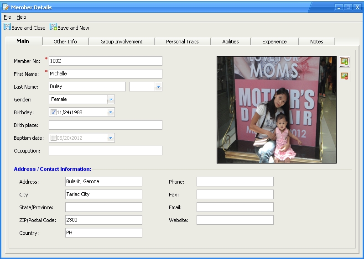
Task: Click the add photo icon beside picture
Action: [x=344, y=62]
